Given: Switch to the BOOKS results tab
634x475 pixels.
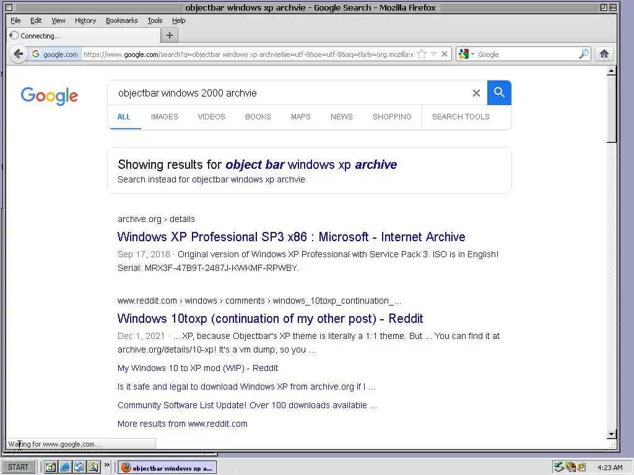Looking at the screenshot, I should click(x=258, y=117).
